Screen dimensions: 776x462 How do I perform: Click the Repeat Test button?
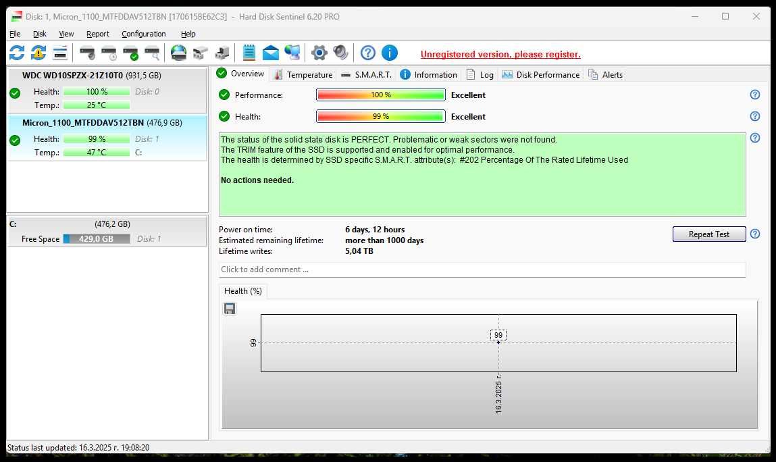tap(708, 234)
